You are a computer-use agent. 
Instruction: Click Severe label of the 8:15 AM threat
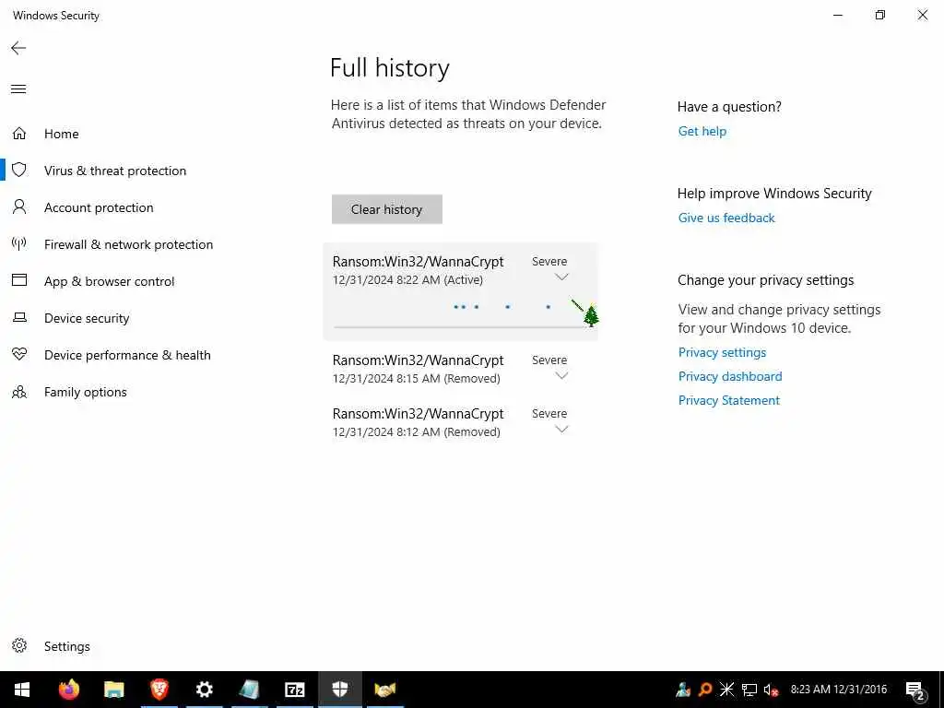[x=549, y=360]
